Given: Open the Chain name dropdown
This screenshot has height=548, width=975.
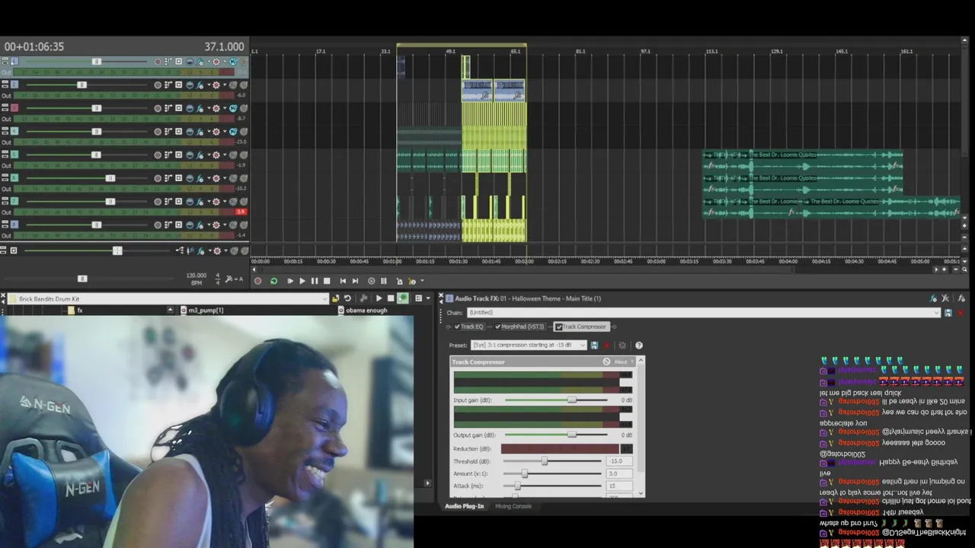Looking at the screenshot, I should tap(936, 312).
